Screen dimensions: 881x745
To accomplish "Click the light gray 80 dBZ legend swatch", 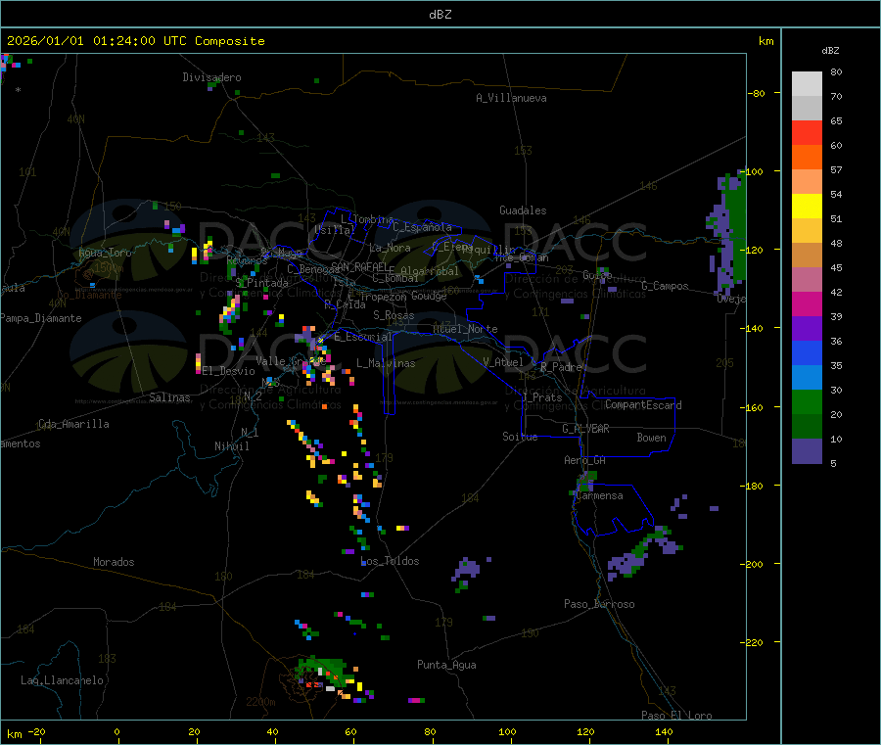I will point(807,84).
